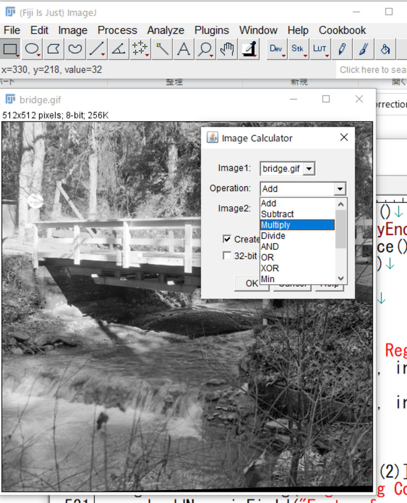Screen dimensions: 407x503
Task: Activate the Magnifying glass tool
Action: click(205, 49)
